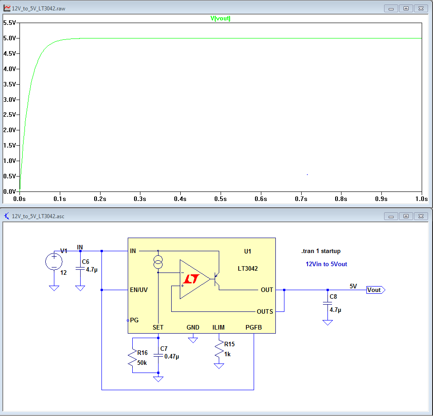Screen dimensions: 433x416
Task: Select capacitor C8 symbol
Action: (x=327, y=303)
